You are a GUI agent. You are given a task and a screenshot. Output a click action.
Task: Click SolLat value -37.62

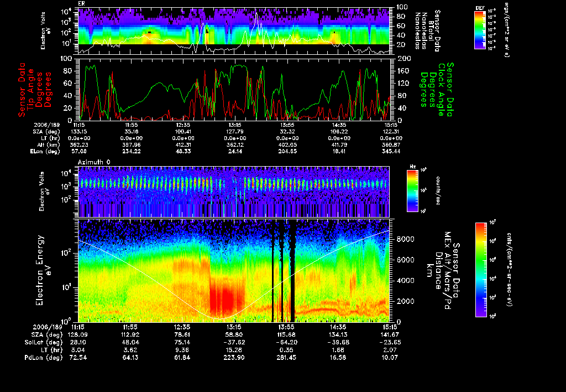234,343
